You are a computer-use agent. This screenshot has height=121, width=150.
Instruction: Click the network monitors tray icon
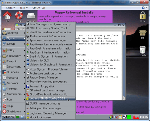click(x=125, y=117)
